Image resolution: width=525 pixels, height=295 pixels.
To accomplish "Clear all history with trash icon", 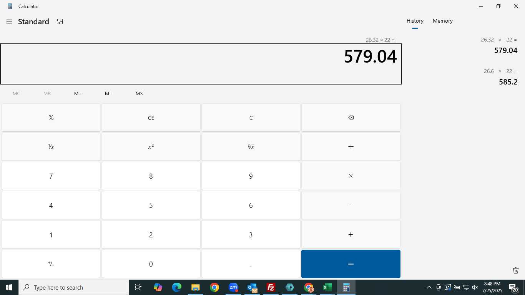I will [x=516, y=270].
